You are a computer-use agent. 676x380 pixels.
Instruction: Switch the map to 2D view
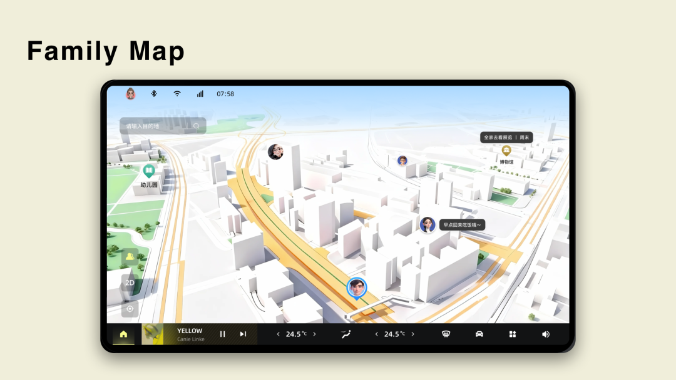click(x=130, y=282)
